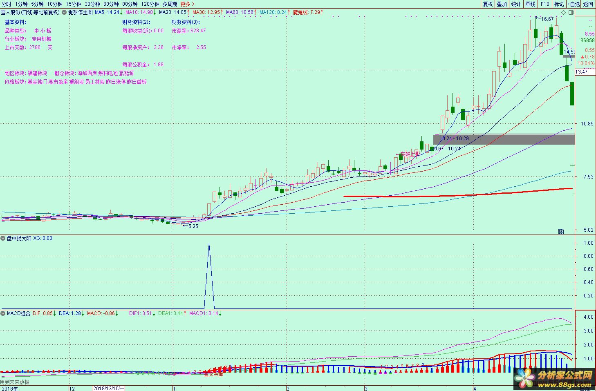Click the MA120: 8.24 value
This screenshot has height=391, width=596.
pos(275,13)
